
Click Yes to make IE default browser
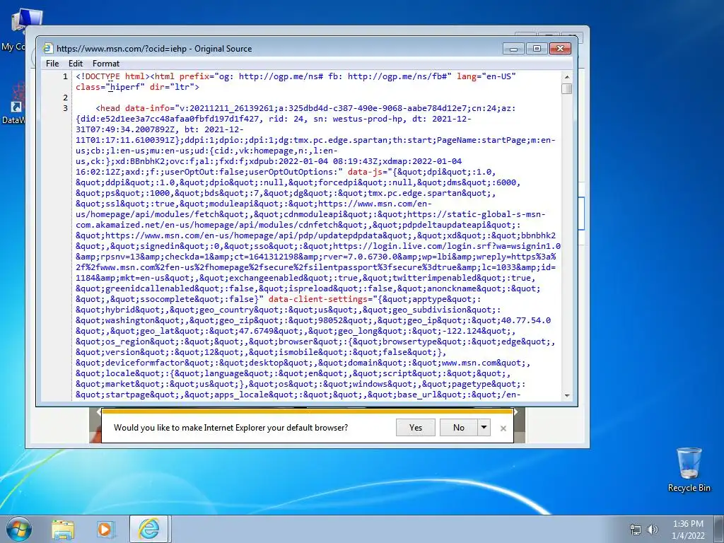pyautogui.click(x=416, y=428)
